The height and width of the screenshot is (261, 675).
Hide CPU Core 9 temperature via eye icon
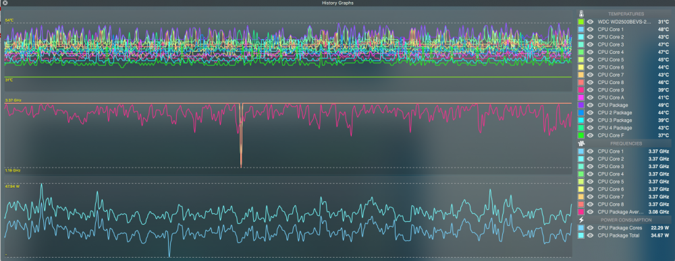590,89
